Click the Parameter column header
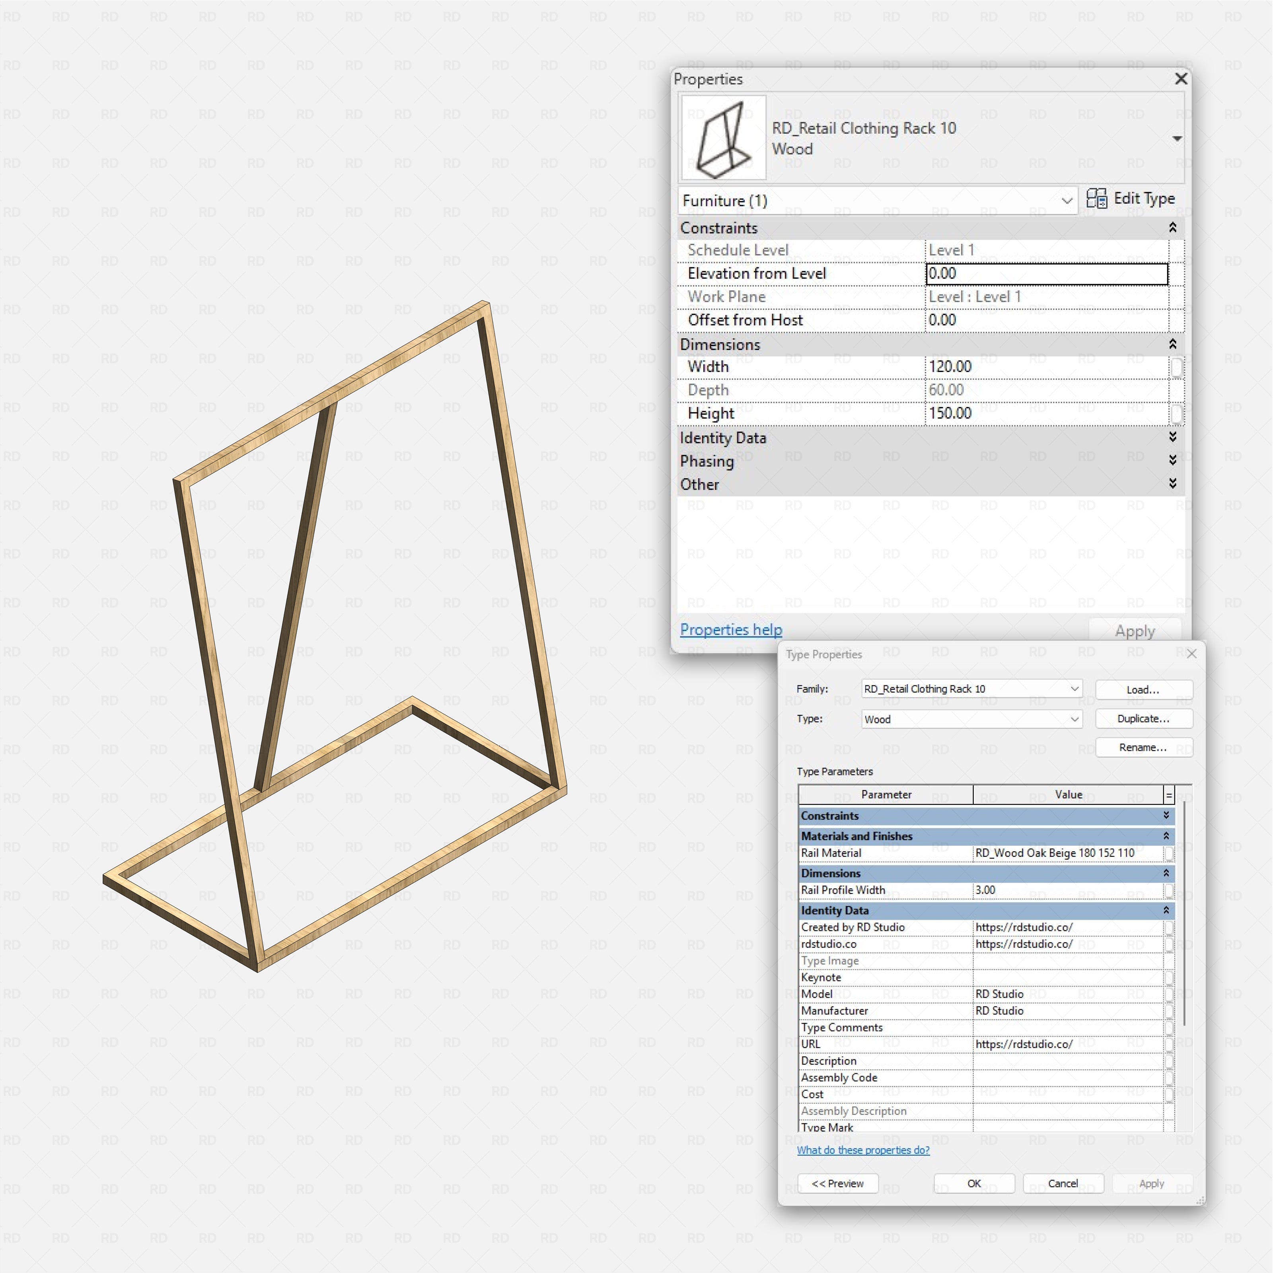Viewport: 1273px width, 1273px height. (x=886, y=795)
